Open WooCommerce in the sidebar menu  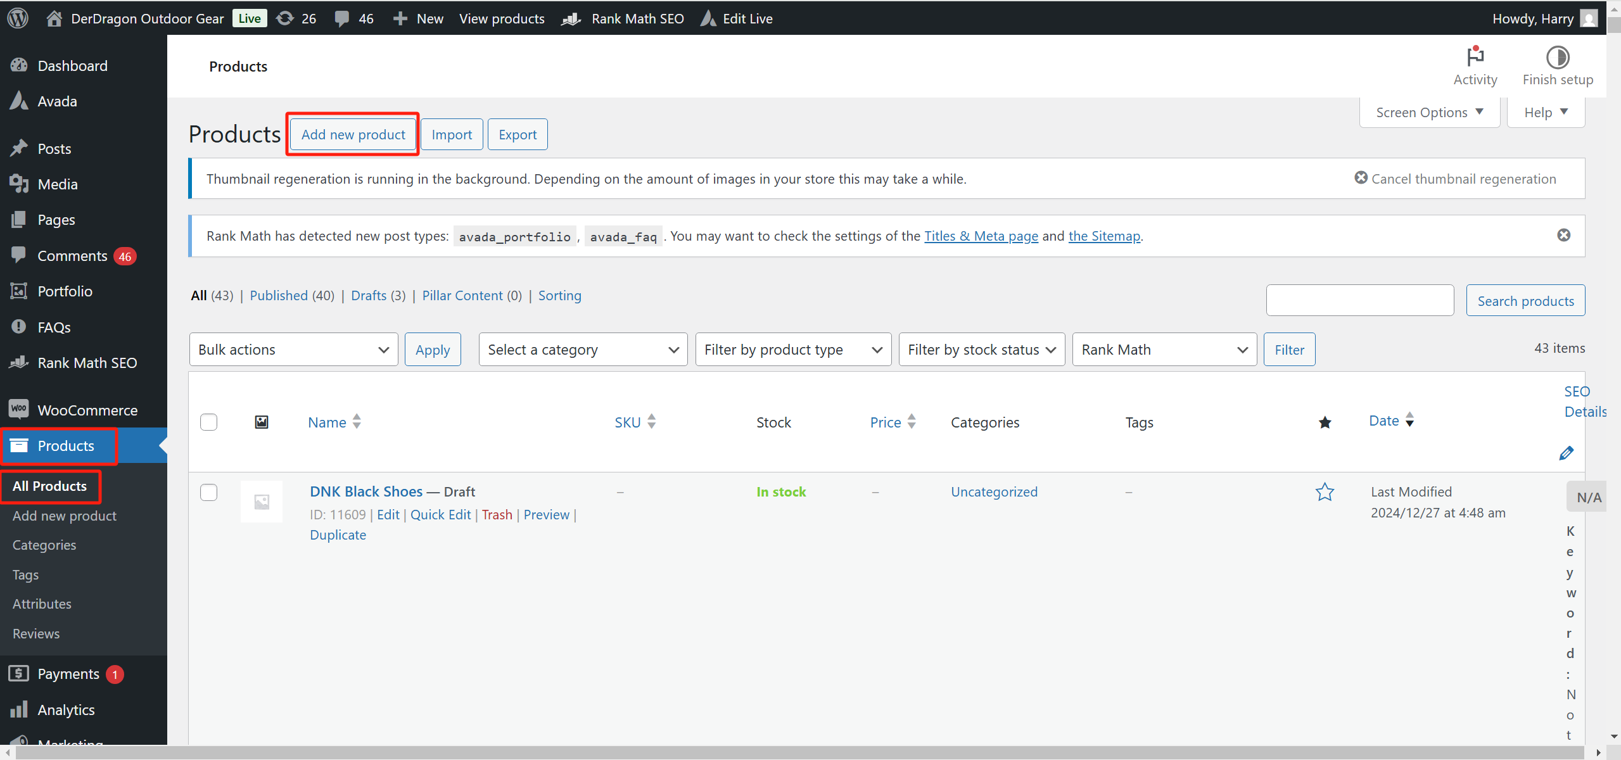(x=87, y=410)
